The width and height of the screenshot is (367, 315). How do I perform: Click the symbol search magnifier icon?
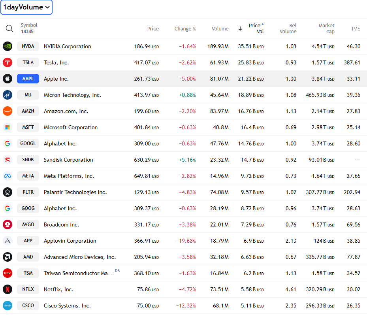(9, 28)
